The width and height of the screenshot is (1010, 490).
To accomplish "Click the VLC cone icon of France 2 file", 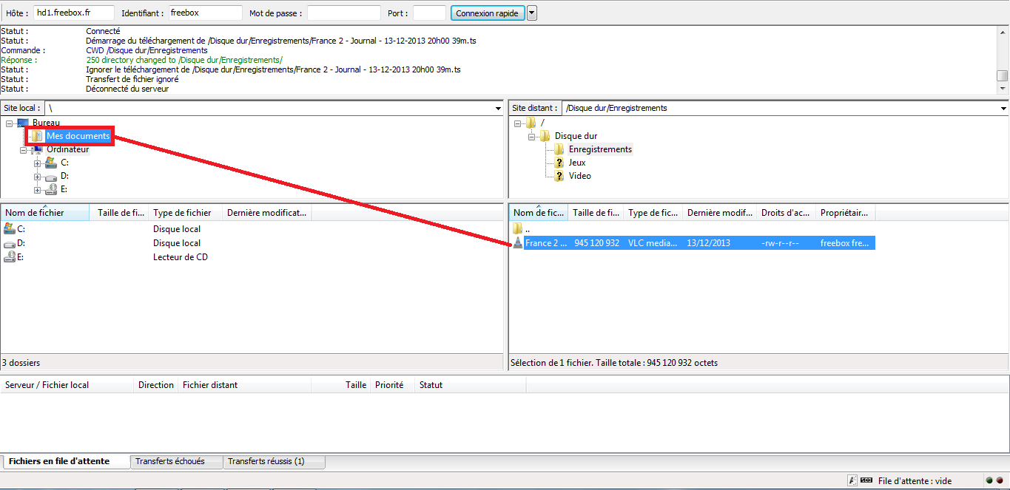I will coord(517,243).
